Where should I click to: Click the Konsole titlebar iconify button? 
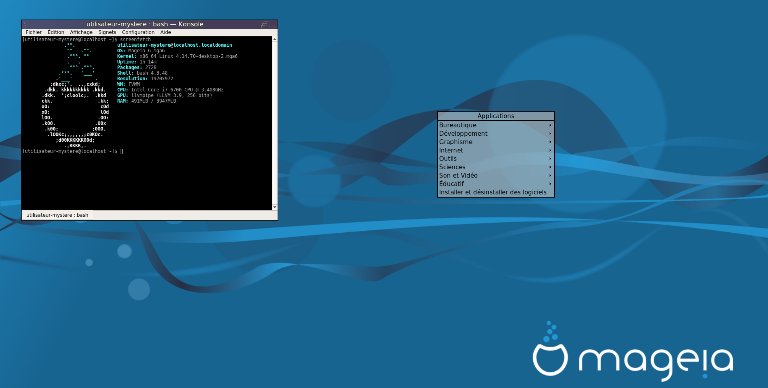pyautogui.click(x=264, y=24)
